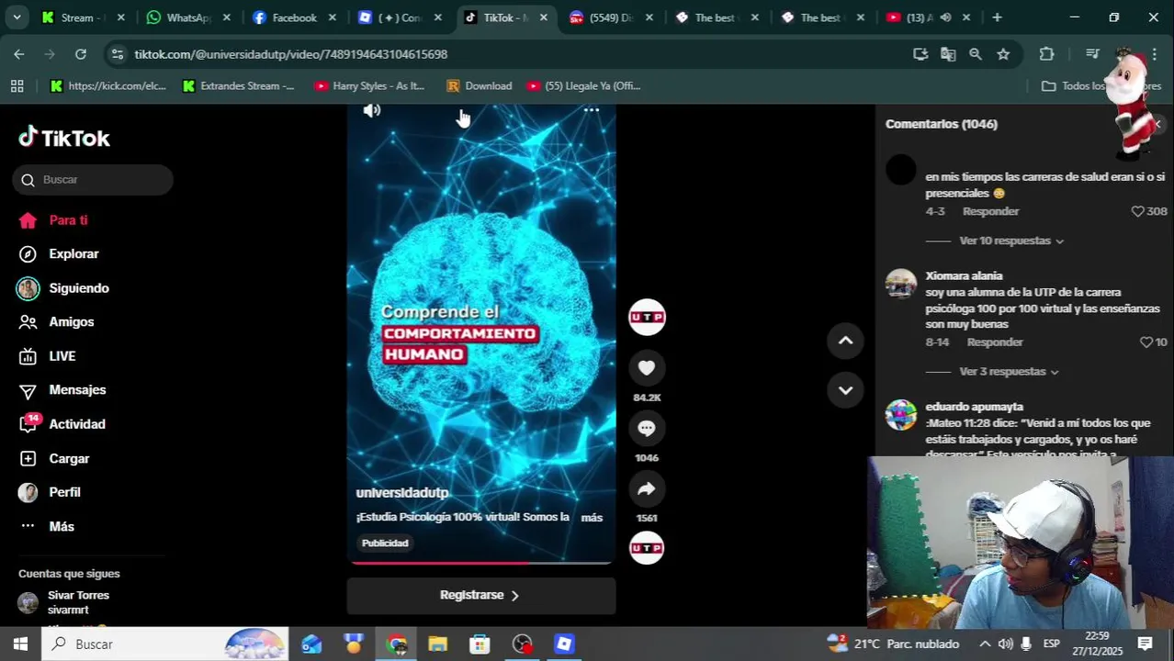Image resolution: width=1174 pixels, height=661 pixels.
Task: Open Roblox from the taskbar
Action: coord(564,644)
